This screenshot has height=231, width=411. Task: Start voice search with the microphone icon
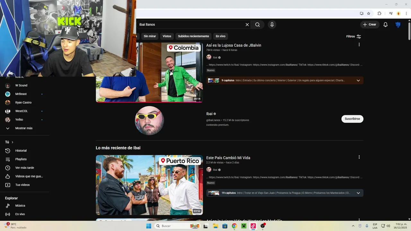pos(272,25)
